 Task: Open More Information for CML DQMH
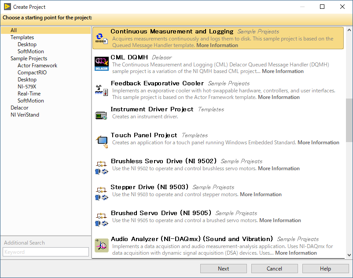[x=283, y=71]
